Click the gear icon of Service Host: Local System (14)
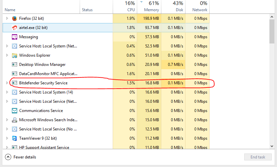 click(x=15, y=92)
